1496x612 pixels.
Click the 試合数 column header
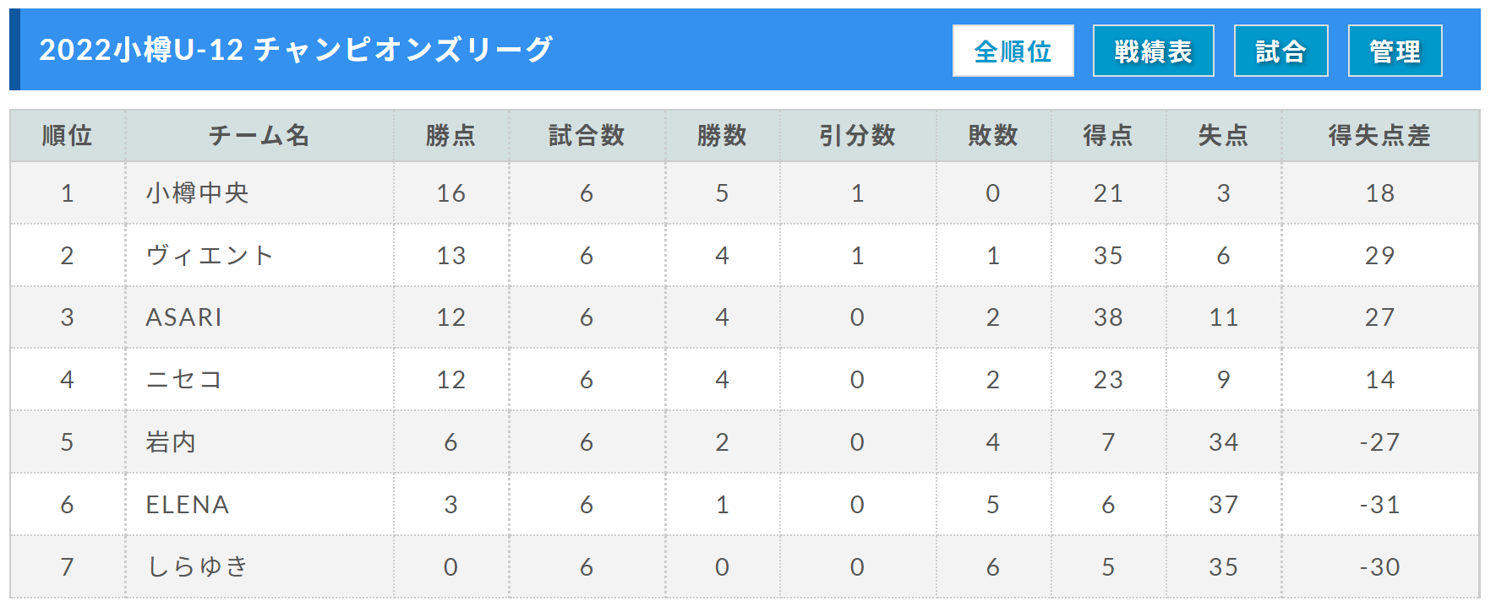tap(587, 135)
